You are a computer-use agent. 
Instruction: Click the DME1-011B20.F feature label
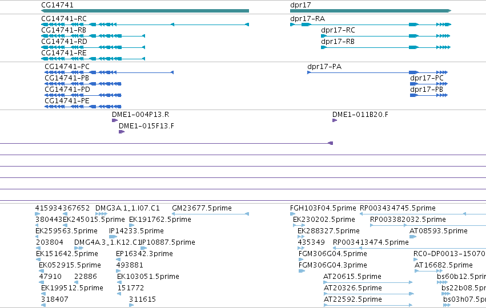point(360,115)
